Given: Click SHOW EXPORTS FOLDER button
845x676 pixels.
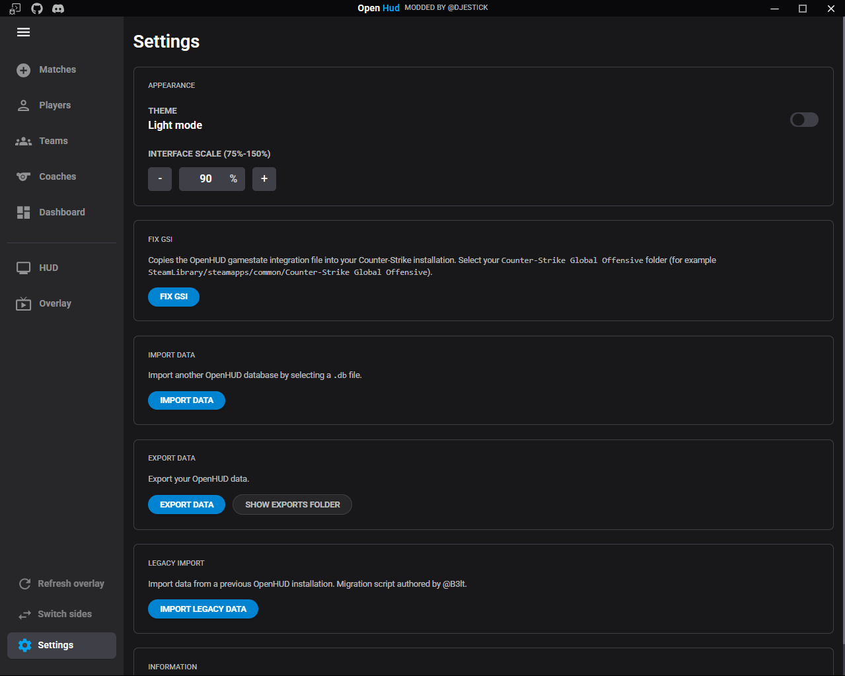Looking at the screenshot, I should coord(292,505).
